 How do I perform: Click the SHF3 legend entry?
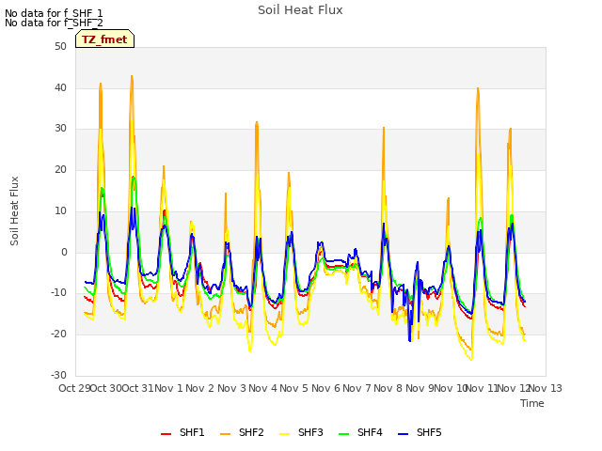[301, 432]
